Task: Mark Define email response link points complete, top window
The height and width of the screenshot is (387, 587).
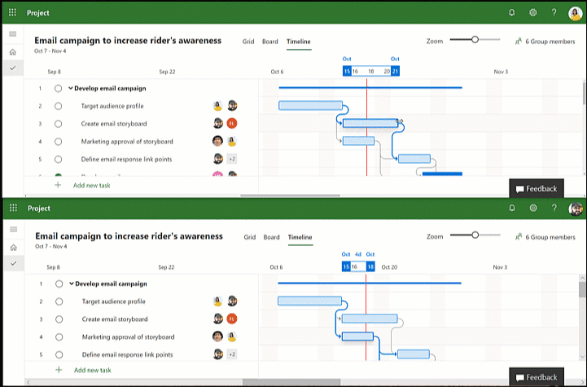Action: (x=58, y=159)
